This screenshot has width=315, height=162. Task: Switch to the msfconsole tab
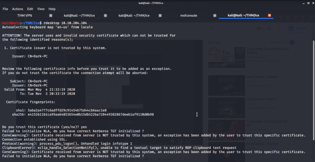[x=189, y=15]
